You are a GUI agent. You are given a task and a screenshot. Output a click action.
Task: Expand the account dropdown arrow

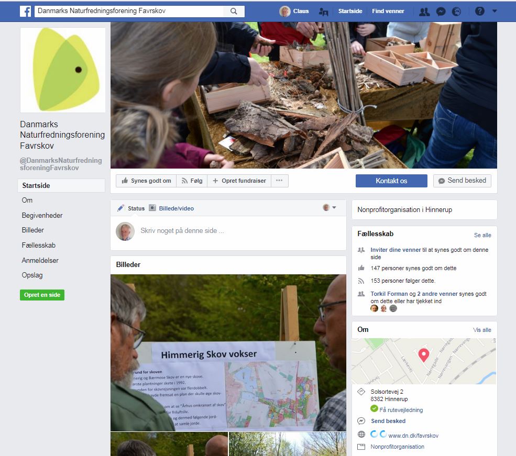click(495, 11)
